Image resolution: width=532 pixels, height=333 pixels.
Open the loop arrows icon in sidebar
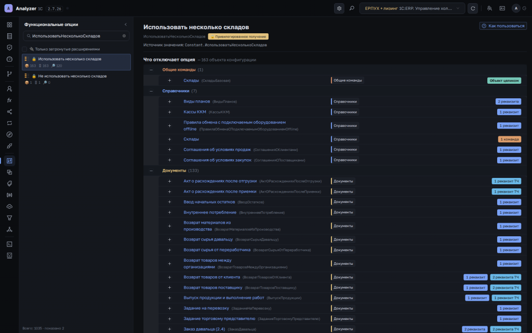click(9, 123)
